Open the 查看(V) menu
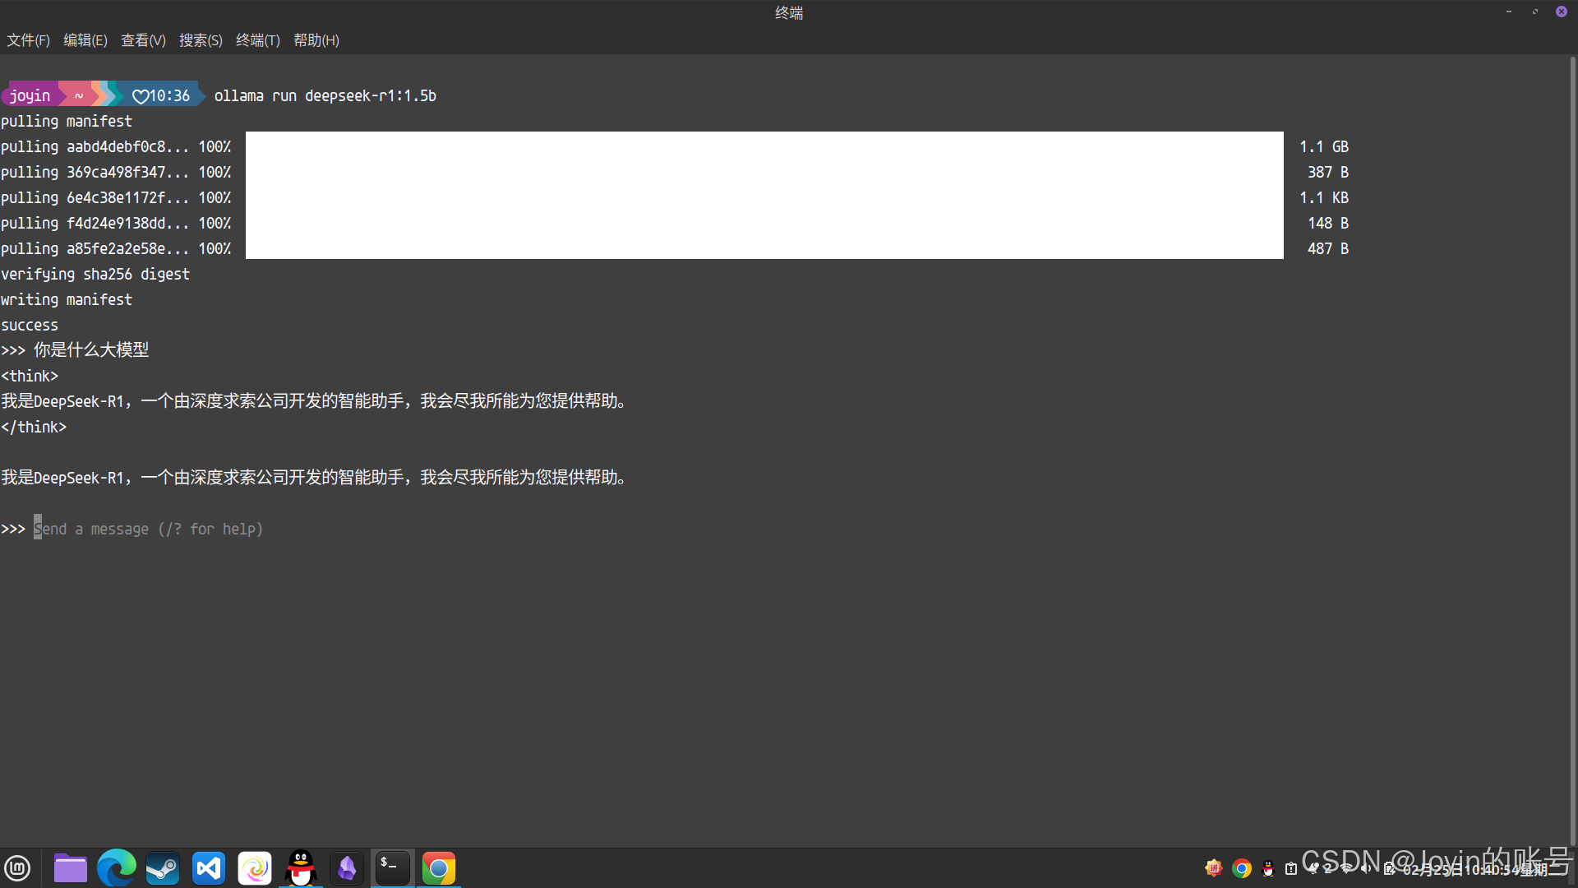 pos(144,40)
